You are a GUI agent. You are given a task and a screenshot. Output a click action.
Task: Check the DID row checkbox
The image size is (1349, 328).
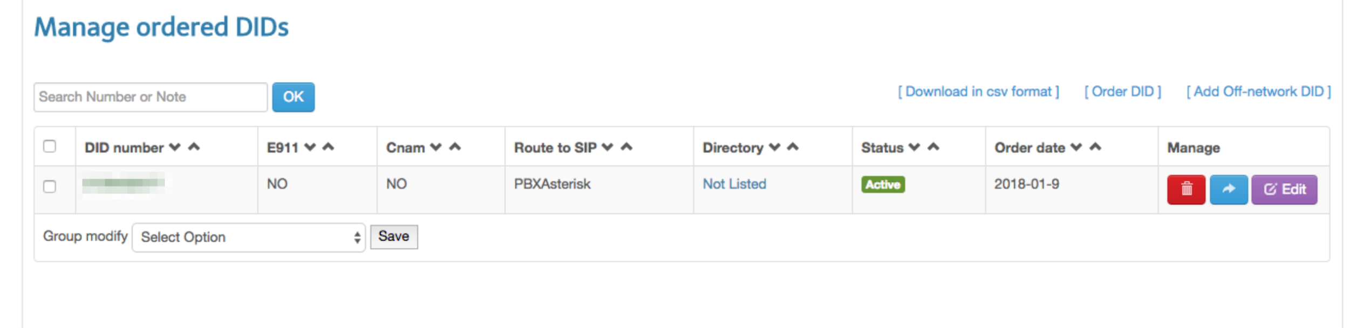pyautogui.click(x=50, y=186)
